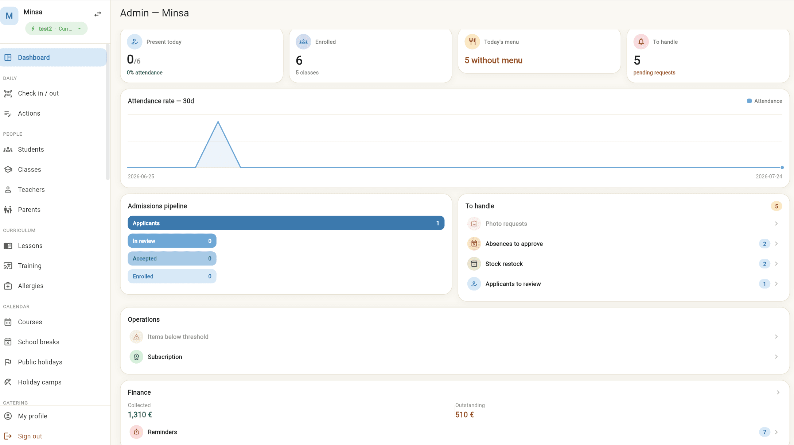Click the To handle count badge 5
Viewport: 794px width, 445px height.
[x=776, y=206]
